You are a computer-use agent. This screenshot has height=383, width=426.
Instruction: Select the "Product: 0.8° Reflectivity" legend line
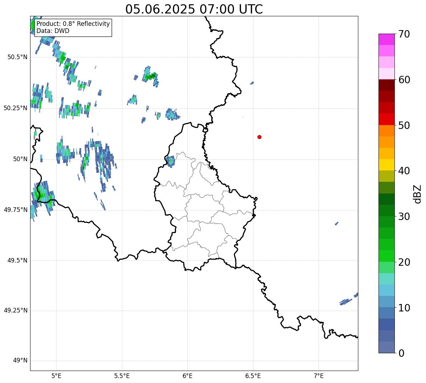(73, 24)
